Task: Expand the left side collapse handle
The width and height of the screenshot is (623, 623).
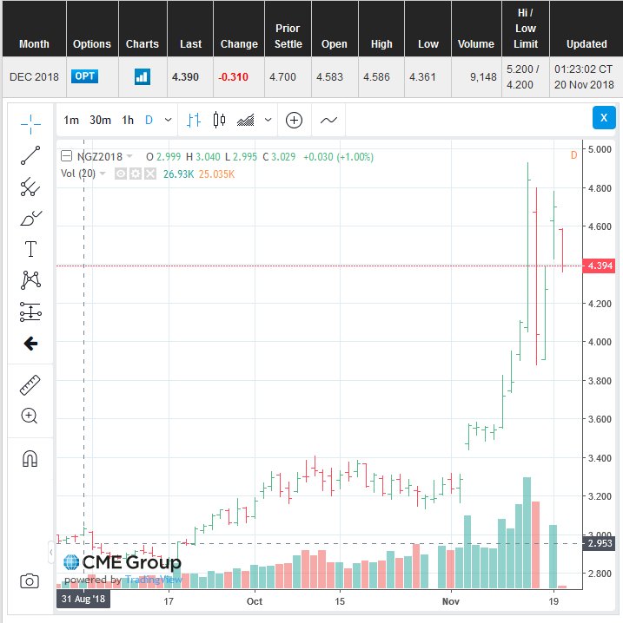Action: coord(51,552)
